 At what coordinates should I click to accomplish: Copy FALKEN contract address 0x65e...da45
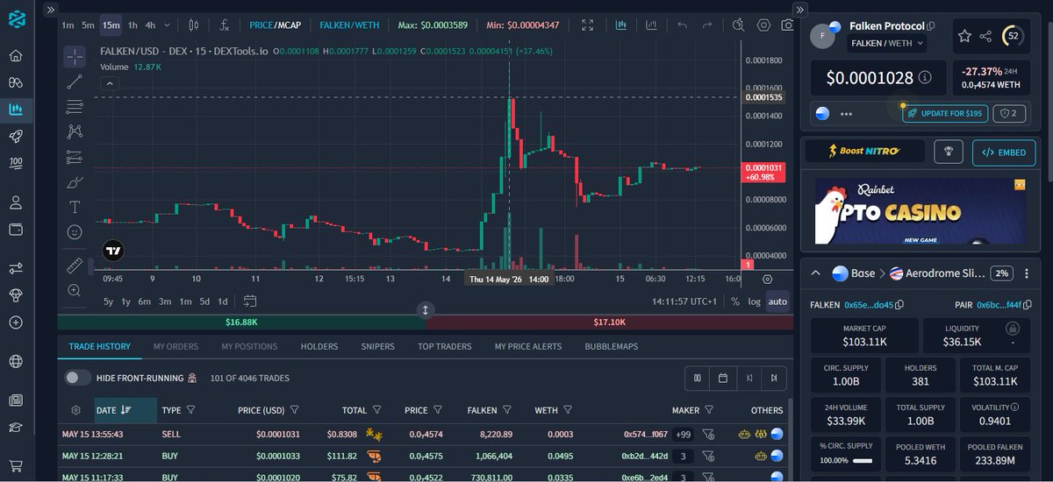point(901,305)
